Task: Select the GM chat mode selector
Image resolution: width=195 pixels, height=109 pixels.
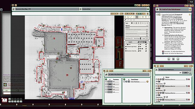Action: [x=10, y=91]
